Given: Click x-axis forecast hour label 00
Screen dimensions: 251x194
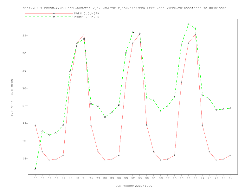Looking at the screenshot, I should click(35, 178).
